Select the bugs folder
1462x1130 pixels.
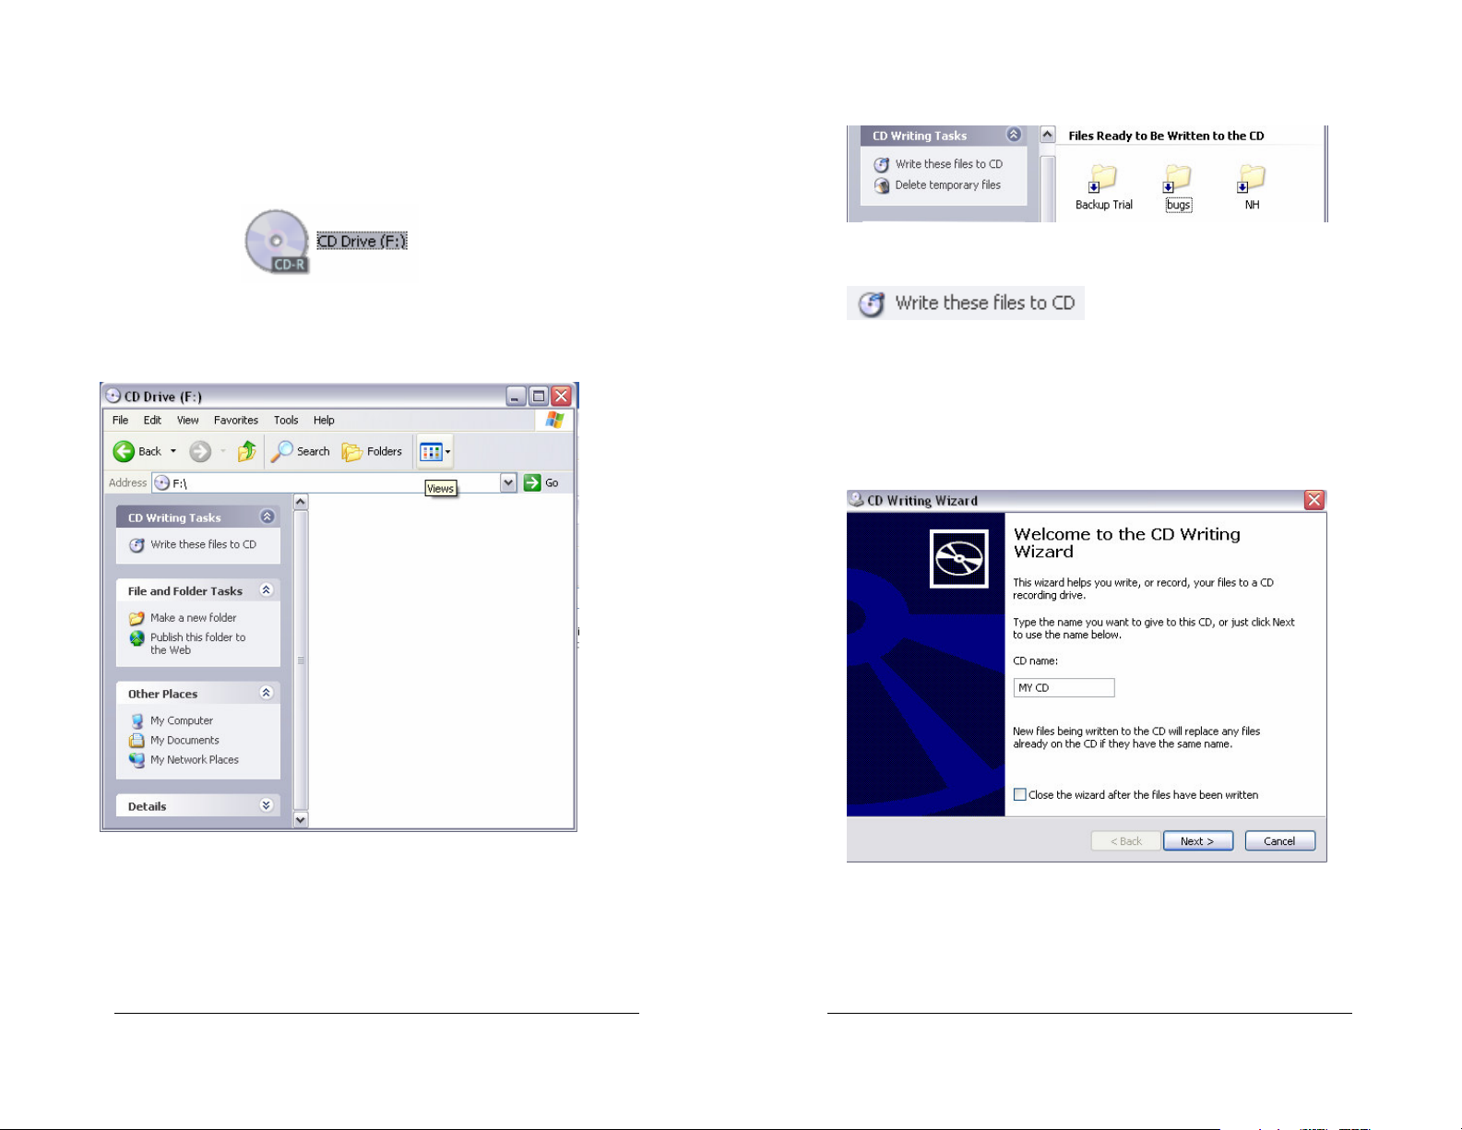click(x=1178, y=187)
